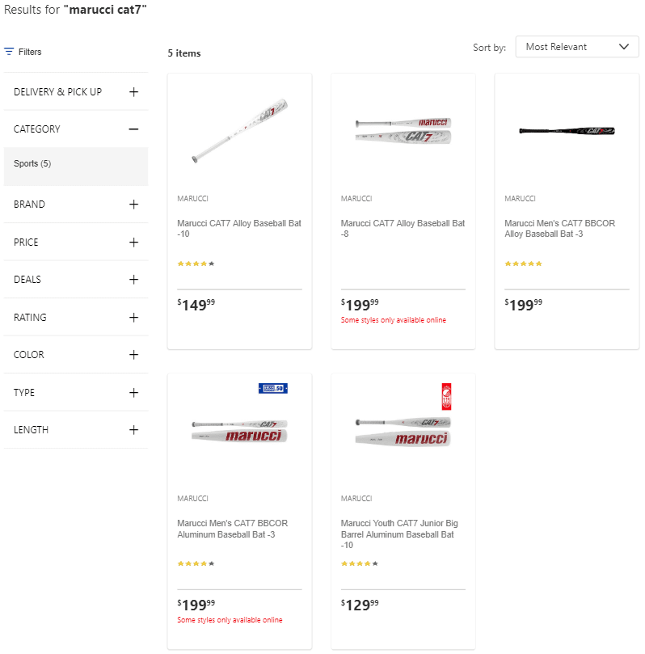Open the Color filter options
This screenshot has height=654, width=645.
[133, 355]
